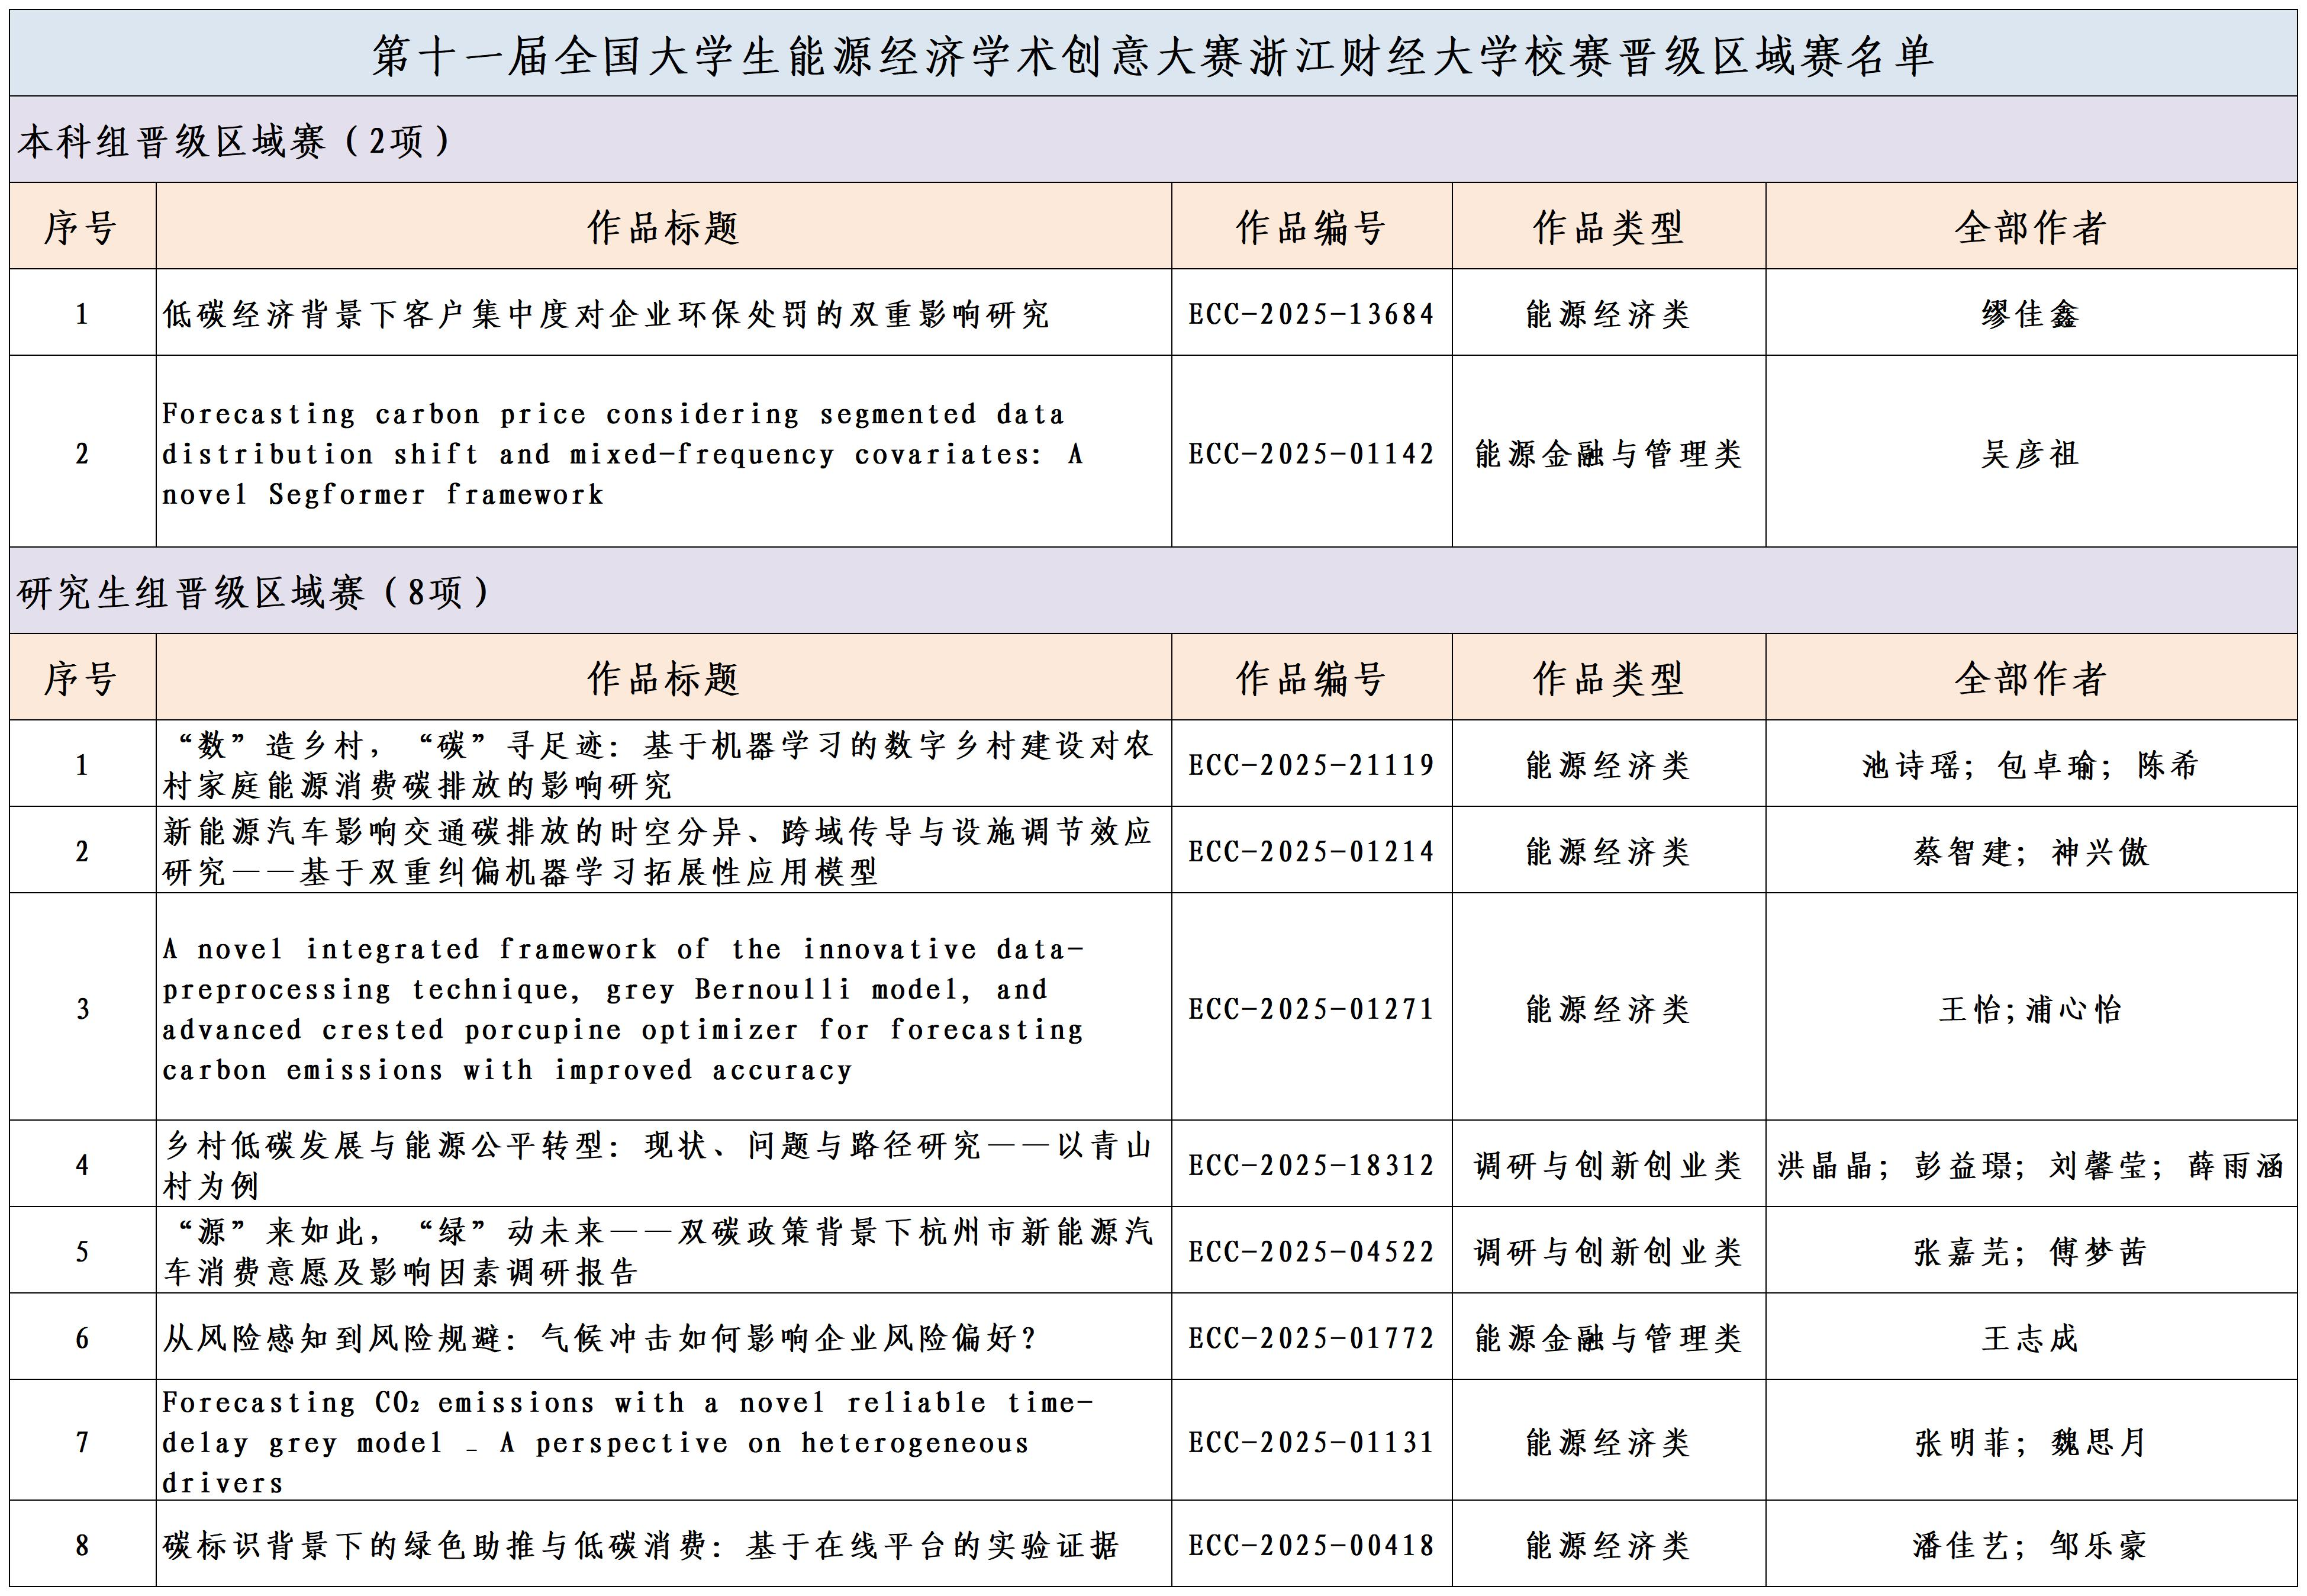Click the Segformer framework title cell
The height and width of the screenshot is (1596, 2307).
(622, 454)
